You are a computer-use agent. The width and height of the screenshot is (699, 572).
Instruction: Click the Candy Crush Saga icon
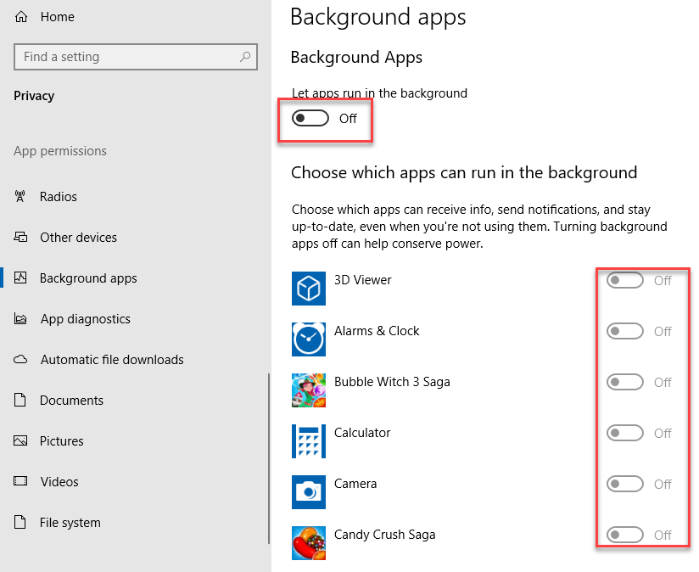[x=309, y=542]
